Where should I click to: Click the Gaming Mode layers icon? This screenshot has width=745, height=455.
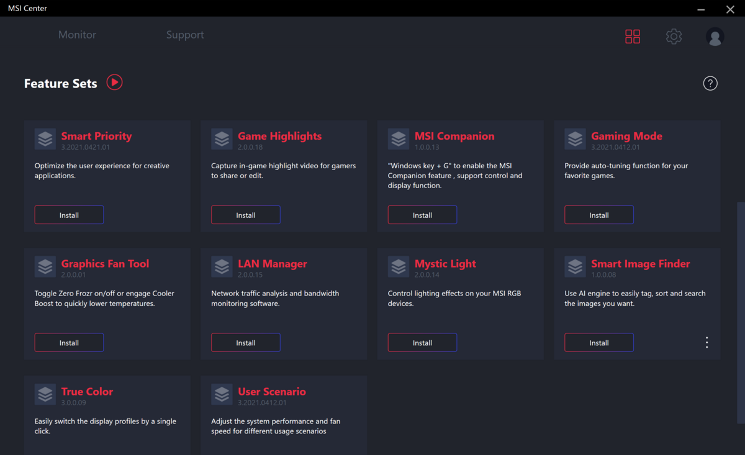(x=575, y=139)
